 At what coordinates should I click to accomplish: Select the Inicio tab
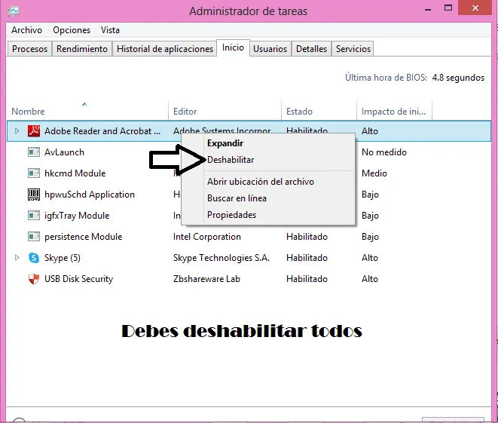click(233, 48)
